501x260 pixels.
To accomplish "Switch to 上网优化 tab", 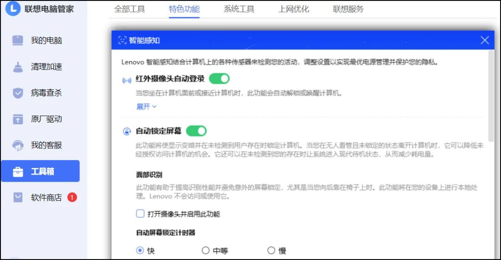I will (294, 9).
